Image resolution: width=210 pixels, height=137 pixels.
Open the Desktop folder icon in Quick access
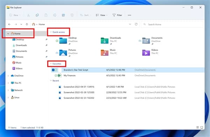coord(63,41)
